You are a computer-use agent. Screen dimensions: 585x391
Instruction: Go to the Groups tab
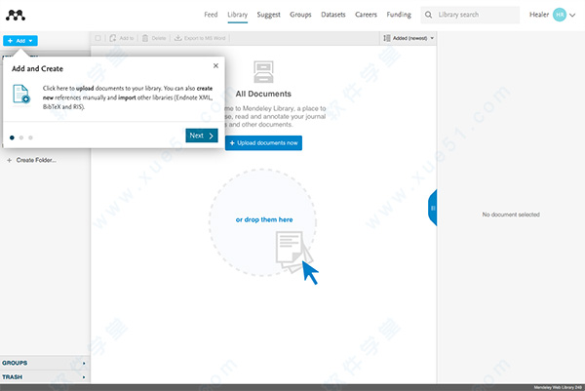coord(300,15)
